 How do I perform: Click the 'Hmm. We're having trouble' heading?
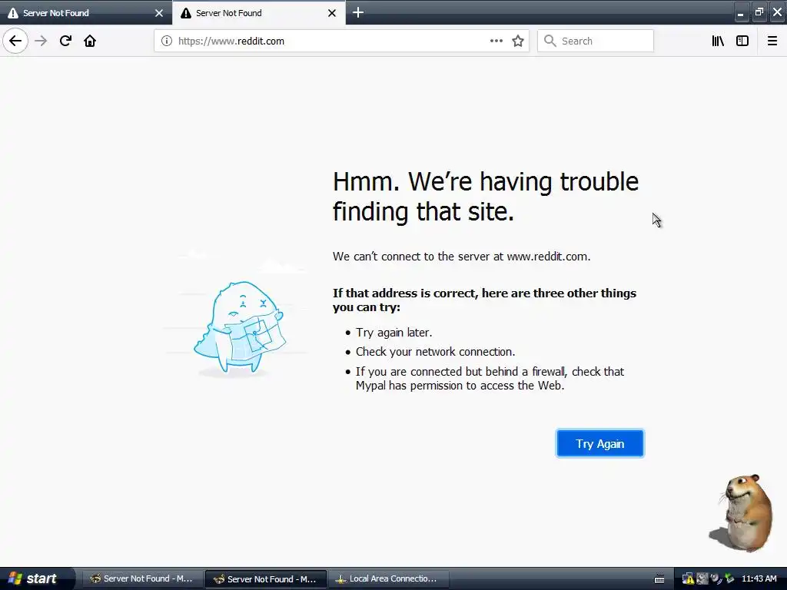click(x=486, y=196)
